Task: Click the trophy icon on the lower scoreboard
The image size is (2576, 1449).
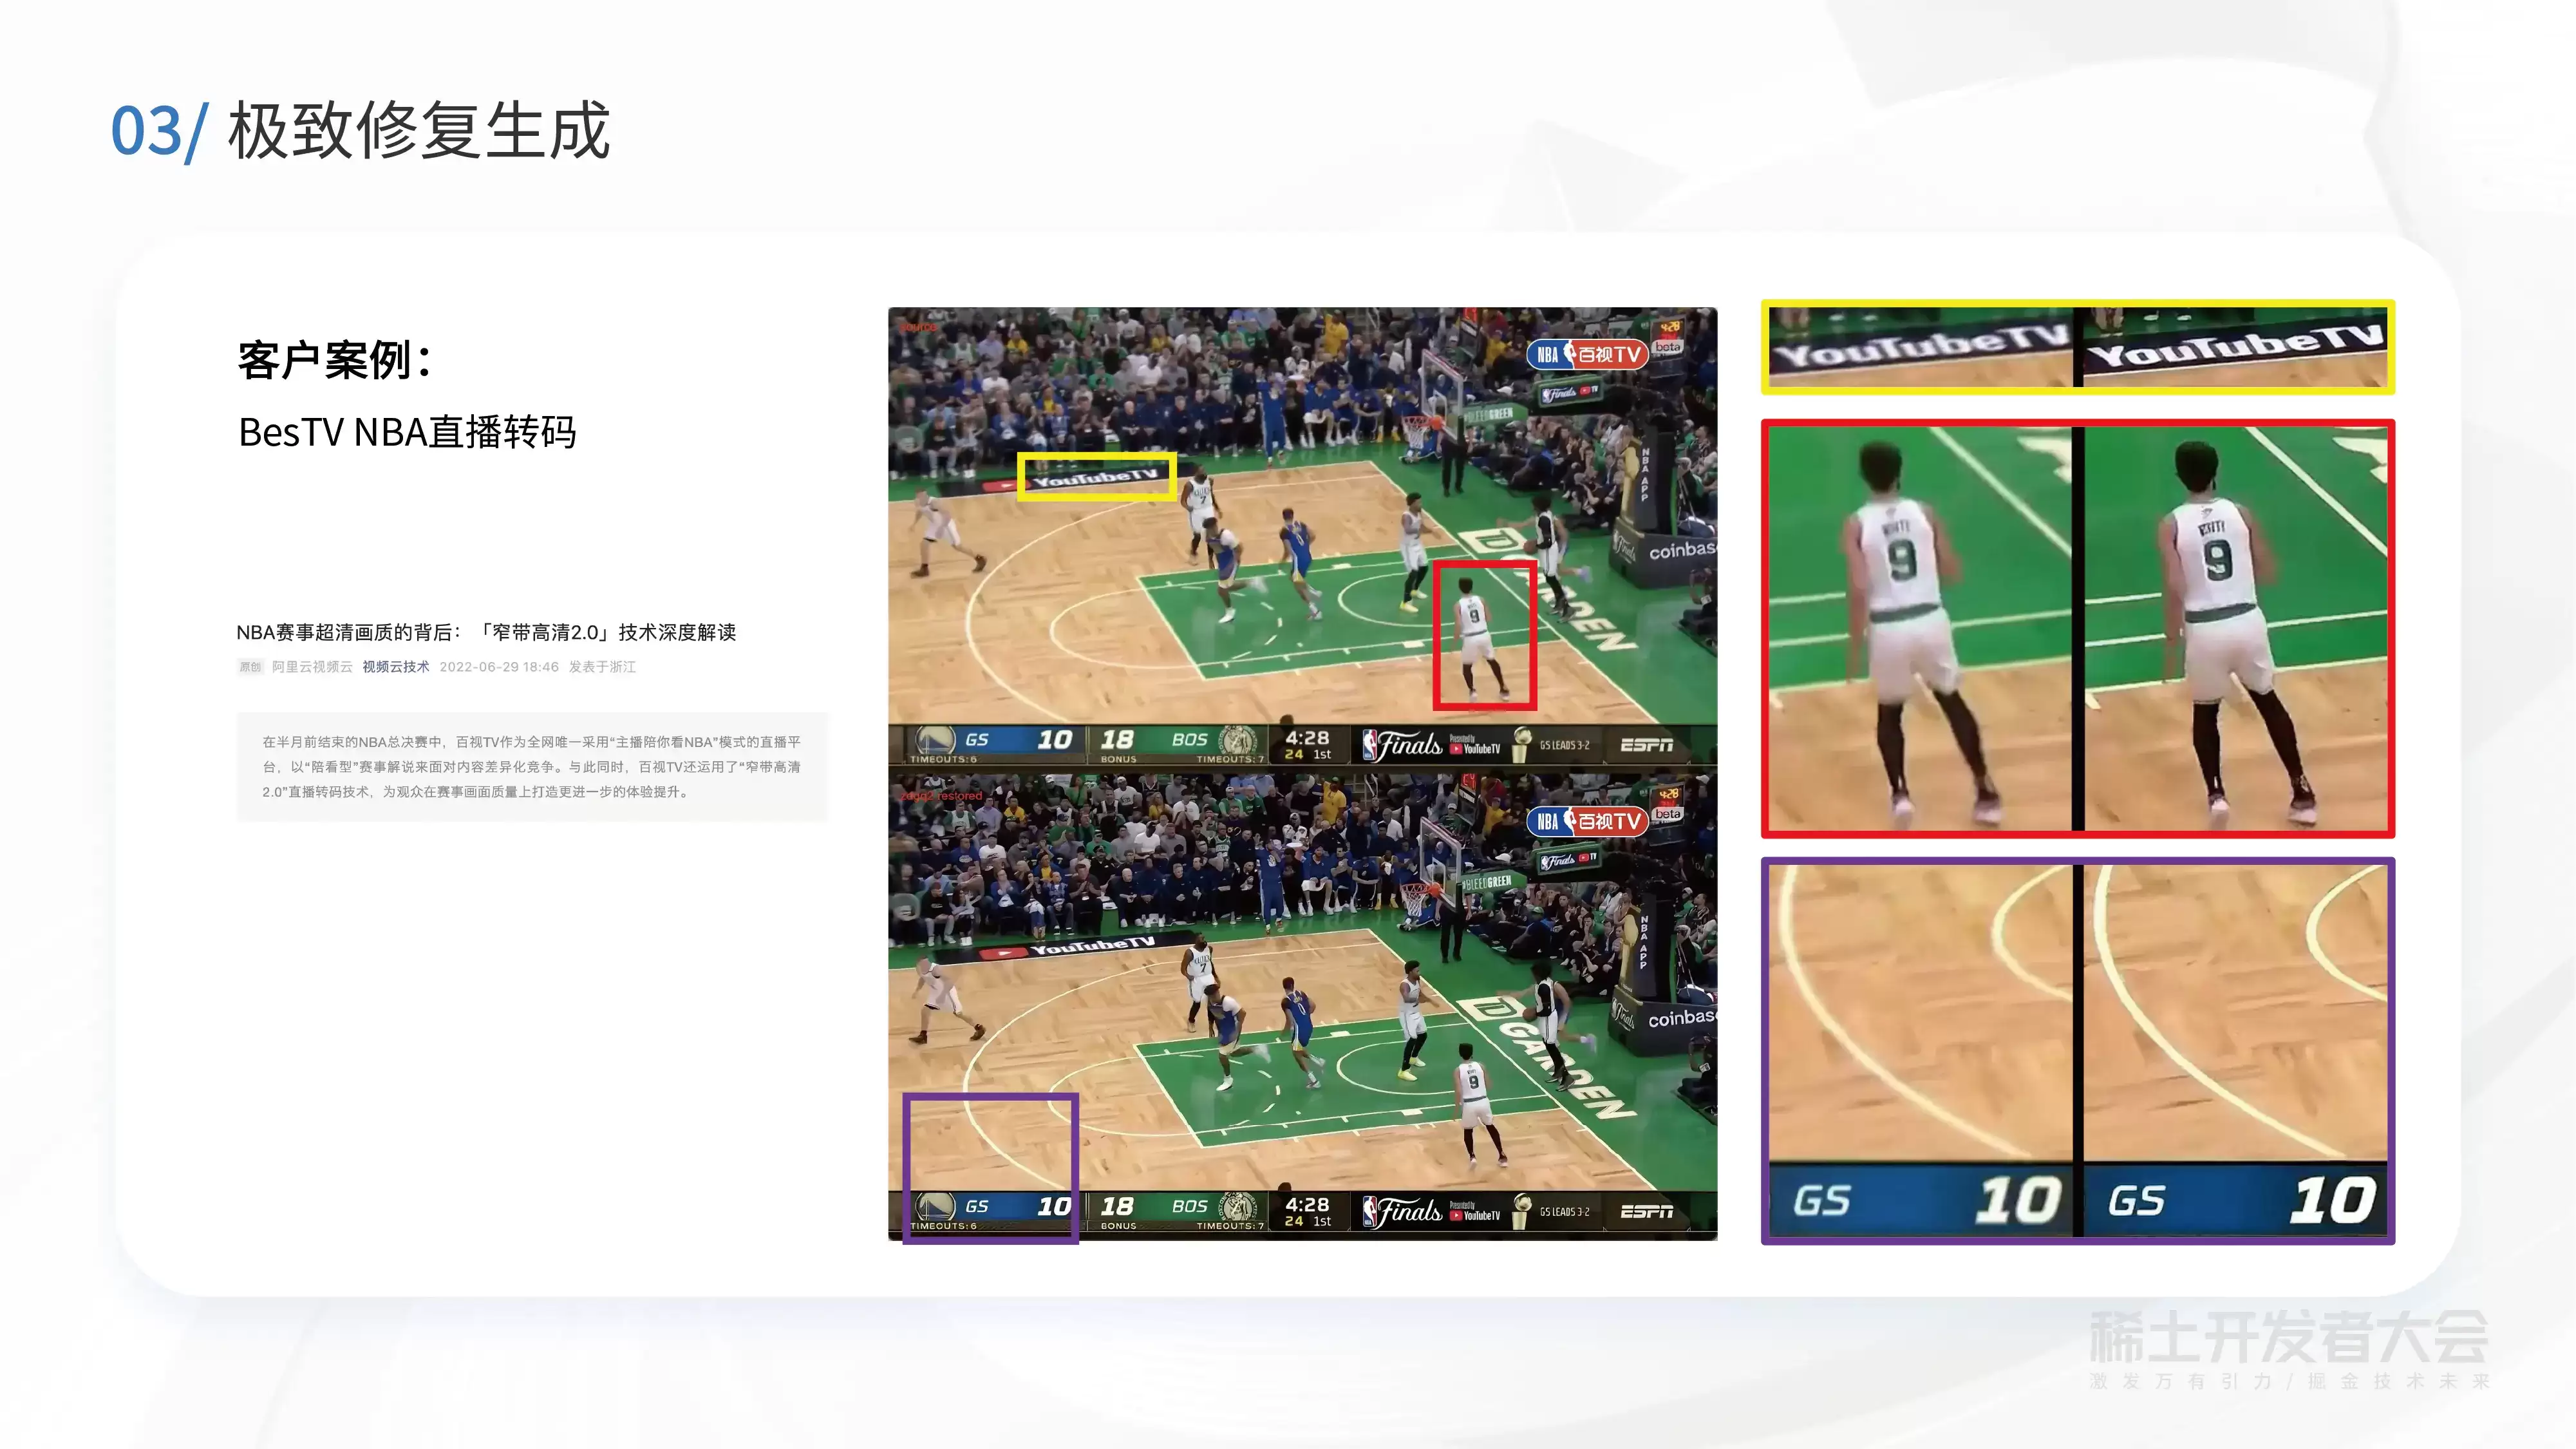Action: click(x=1522, y=1211)
